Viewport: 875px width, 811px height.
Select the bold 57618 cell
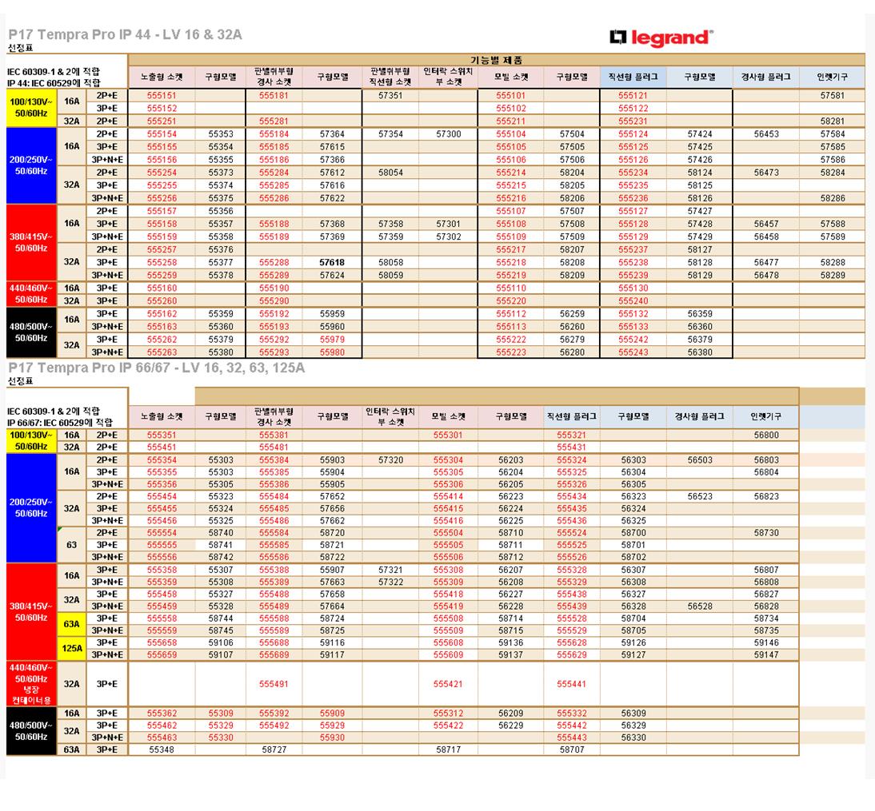tap(332, 263)
